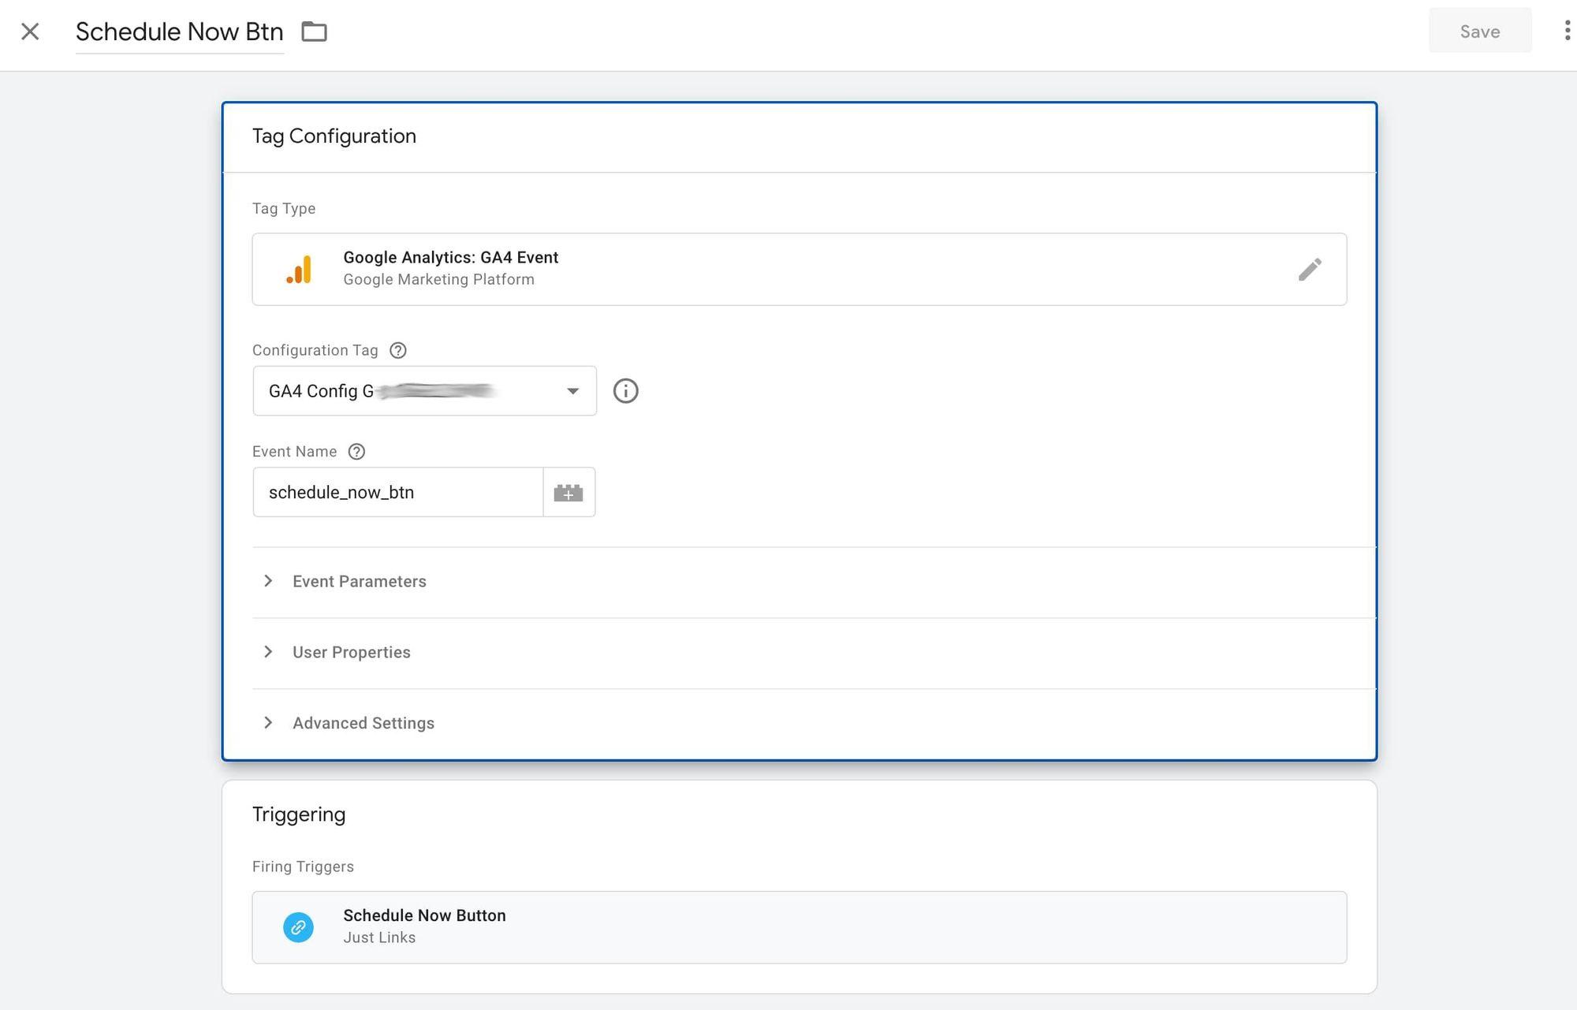The image size is (1577, 1010).
Task: Click the info icon beside Configuration Tag
Action: click(x=625, y=391)
